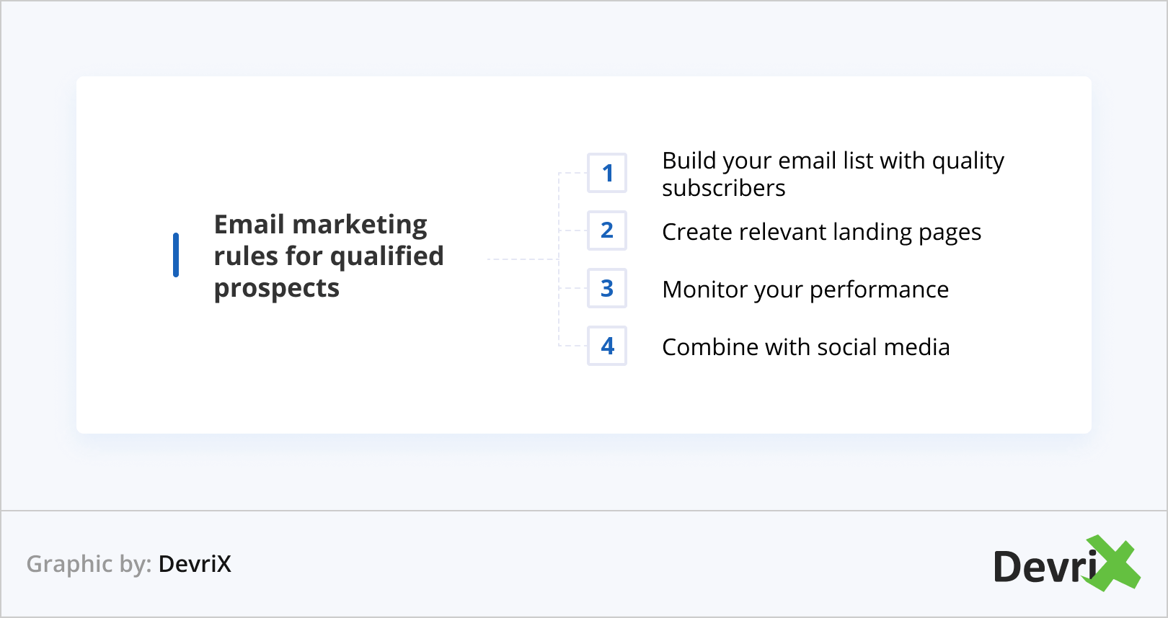Click the 'Graphic by:' label

click(x=89, y=564)
